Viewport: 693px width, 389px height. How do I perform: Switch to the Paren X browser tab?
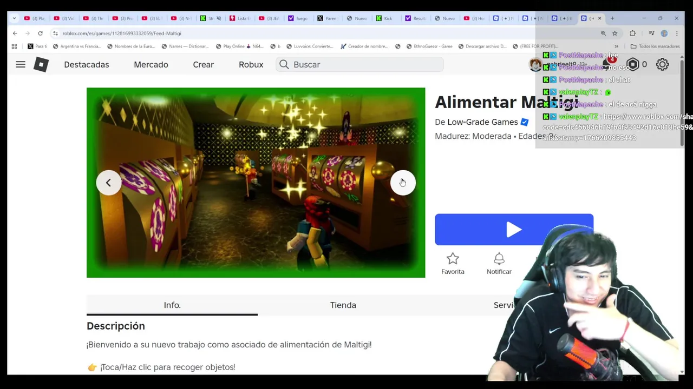click(x=329, y=18)
